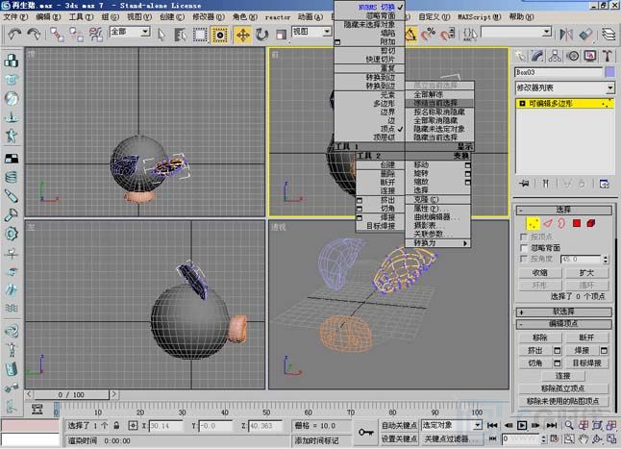This screenshot has height=450, width=621.
Task: Toggle the Window/Crossing selection icon
Action: [220, 35]
